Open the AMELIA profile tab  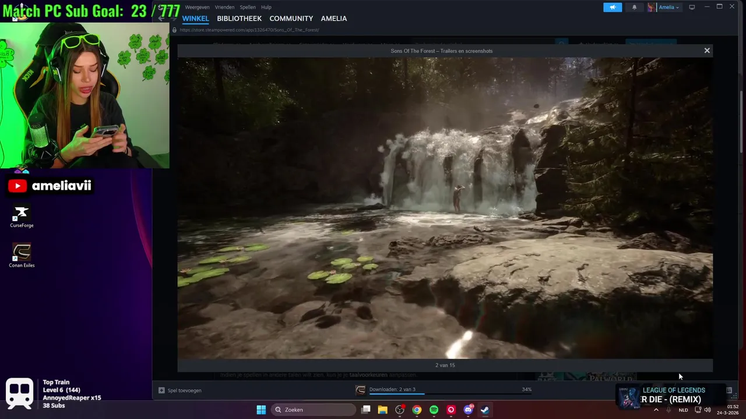coord(334,19)
